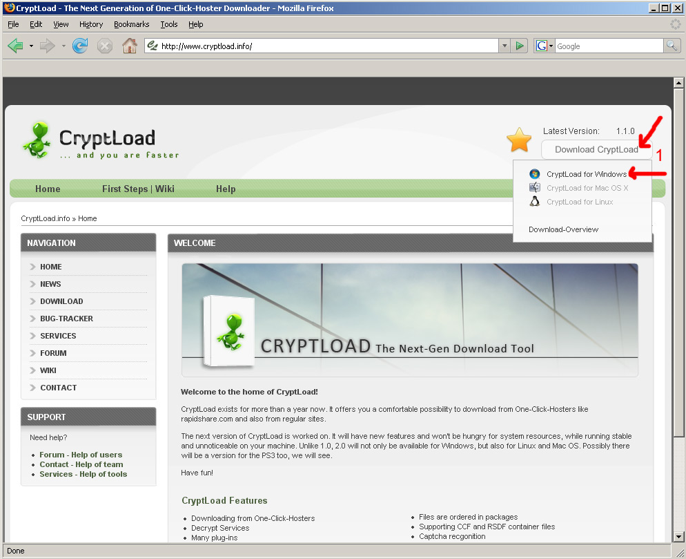Click the scrollbar up arrow
Viewport: 686px width, 559px height.
coord(678,82)
